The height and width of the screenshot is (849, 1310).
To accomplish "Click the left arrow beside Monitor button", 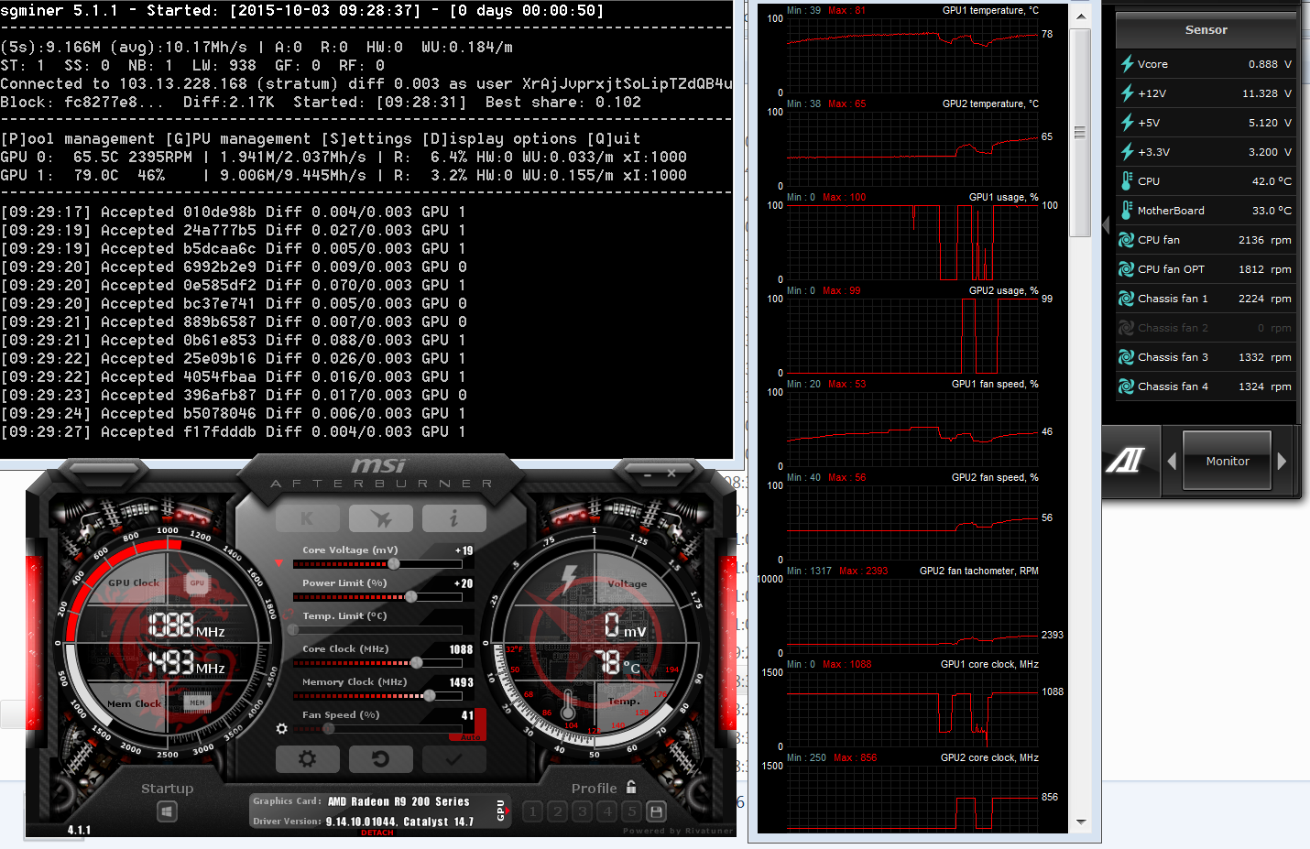I will 1172,461.
